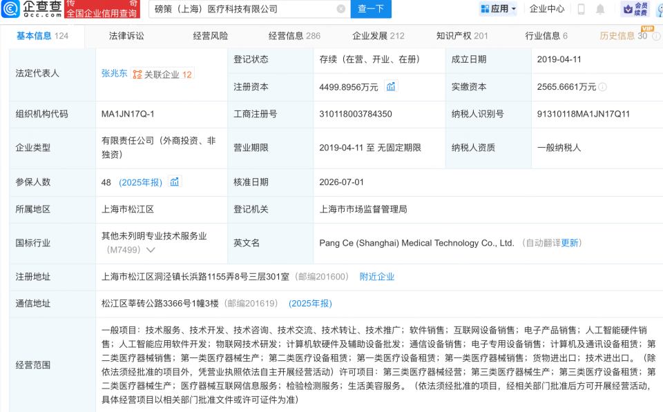The image size is (663, 412).
Task: Select organization code MA1JN17Q-1
Action: 128,114
